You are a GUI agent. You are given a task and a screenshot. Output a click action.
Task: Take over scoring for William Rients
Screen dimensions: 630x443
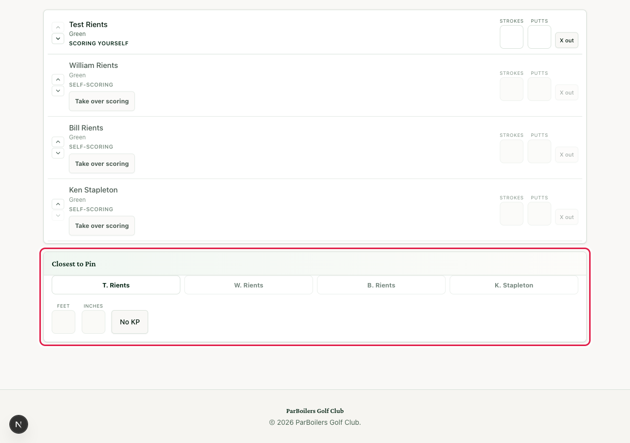(102, 101)
